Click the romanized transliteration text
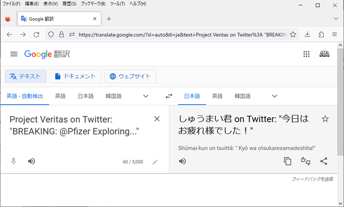The image size is (344, 207). (x=246, y=148)
